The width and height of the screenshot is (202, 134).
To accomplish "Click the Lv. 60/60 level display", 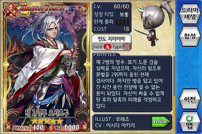I will pyautogui.click(x=111, y=6).
